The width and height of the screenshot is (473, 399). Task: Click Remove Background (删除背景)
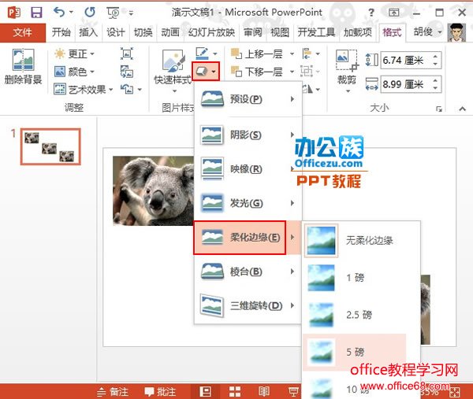23,67
